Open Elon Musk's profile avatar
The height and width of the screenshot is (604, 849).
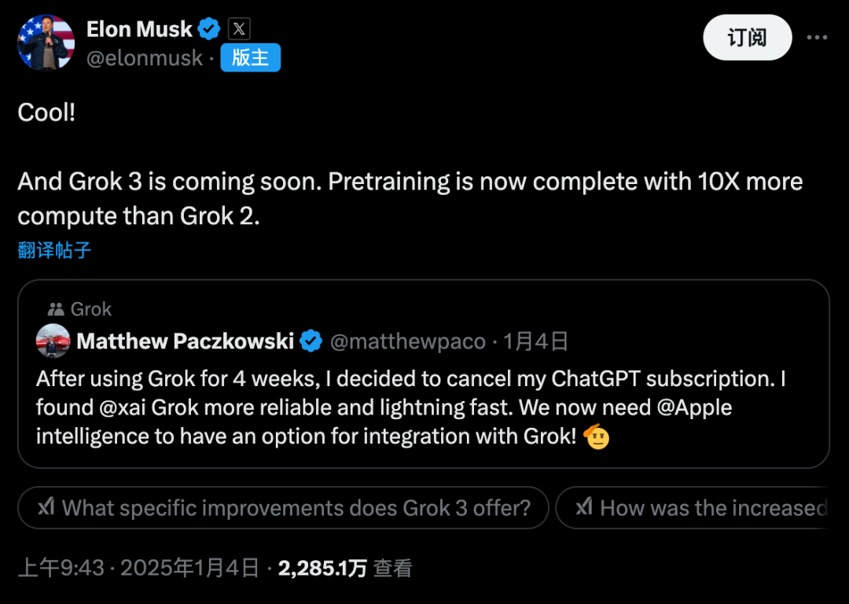point(46,42)
